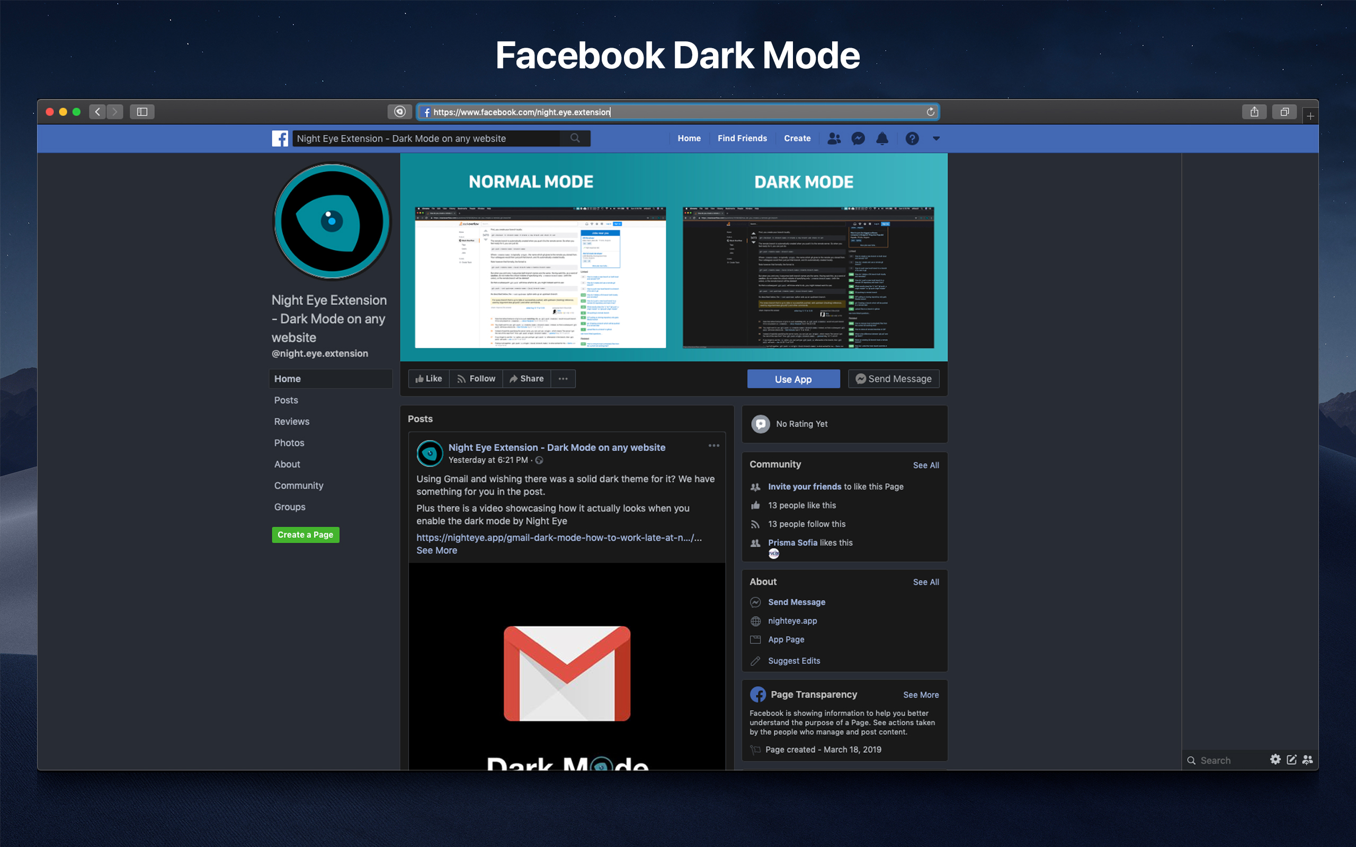The image size is (1356, 847).
Task: Click Find Friends in the top bar
Action: pyautogui.click(x=742, y=138)
